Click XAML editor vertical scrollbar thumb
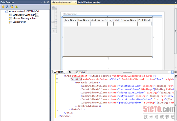 pos(176,105)
